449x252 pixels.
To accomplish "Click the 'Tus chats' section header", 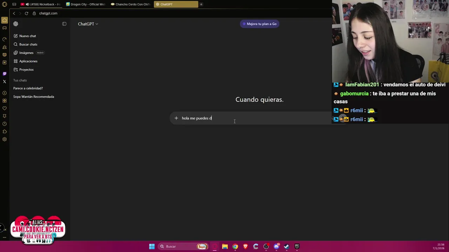I will click(20, 80).
